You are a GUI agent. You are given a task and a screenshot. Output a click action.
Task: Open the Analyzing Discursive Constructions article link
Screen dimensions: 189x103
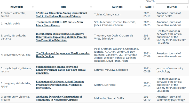point(59,98)
